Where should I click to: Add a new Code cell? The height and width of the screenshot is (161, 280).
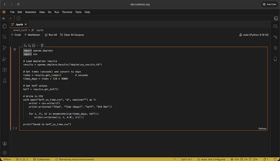[x=16, y=35]
